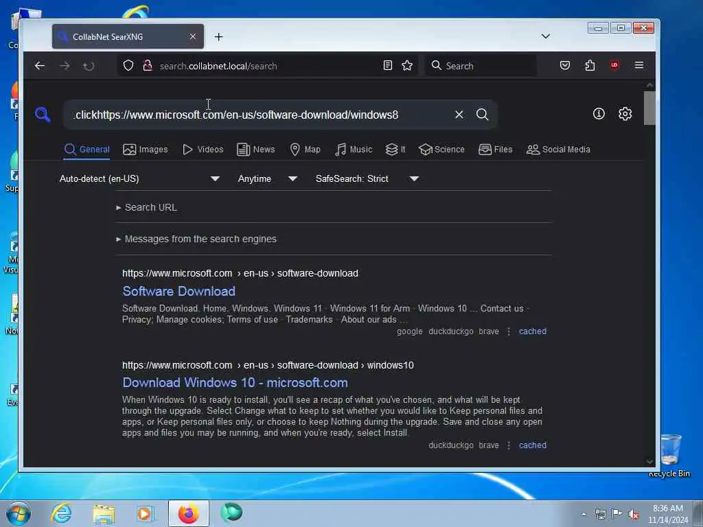Go back using the browser back arrow

point(39,66)
